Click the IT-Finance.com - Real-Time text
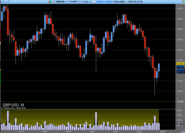The height and width of the screenshot is (133, 185). (13, 108)
